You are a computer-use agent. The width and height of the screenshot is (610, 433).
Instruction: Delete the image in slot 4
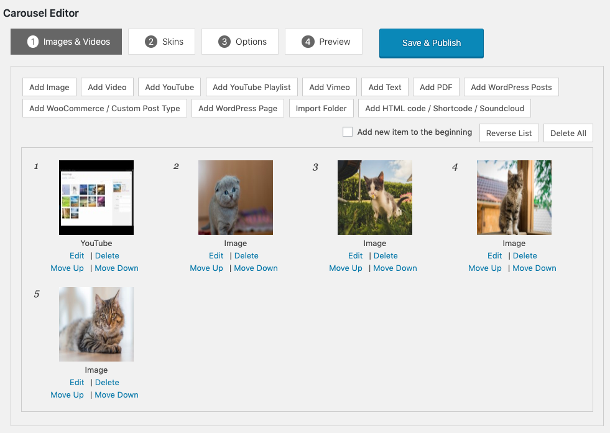(525, 255)
